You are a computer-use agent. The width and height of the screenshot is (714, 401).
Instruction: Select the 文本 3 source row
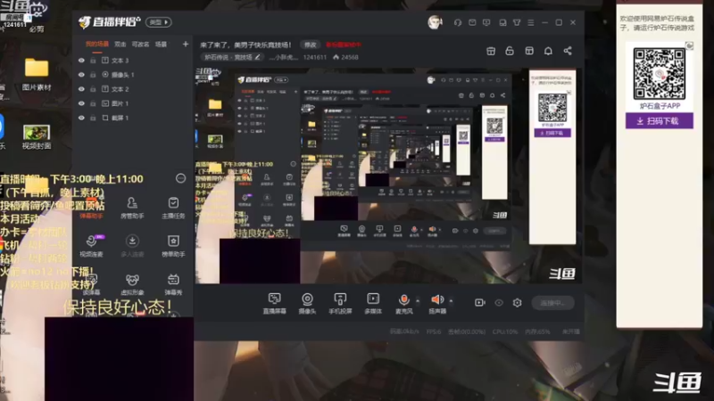132,60
